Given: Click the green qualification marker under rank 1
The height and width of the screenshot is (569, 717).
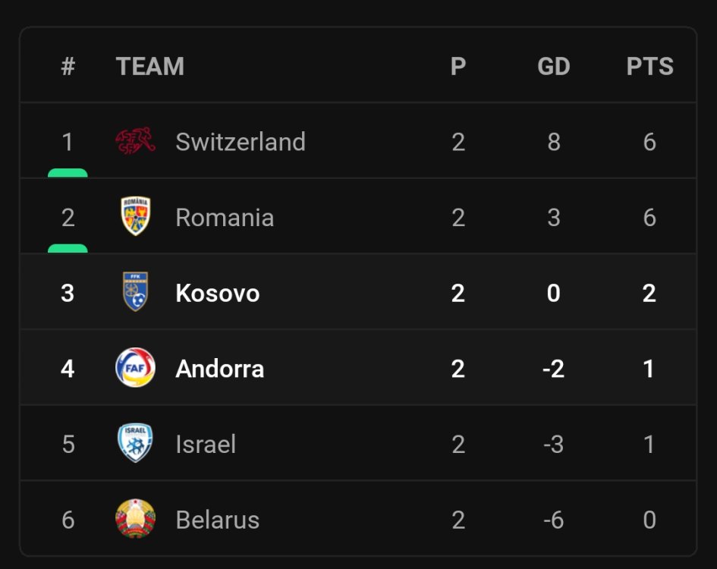Looking at the screenshot, I should (68, 173).
